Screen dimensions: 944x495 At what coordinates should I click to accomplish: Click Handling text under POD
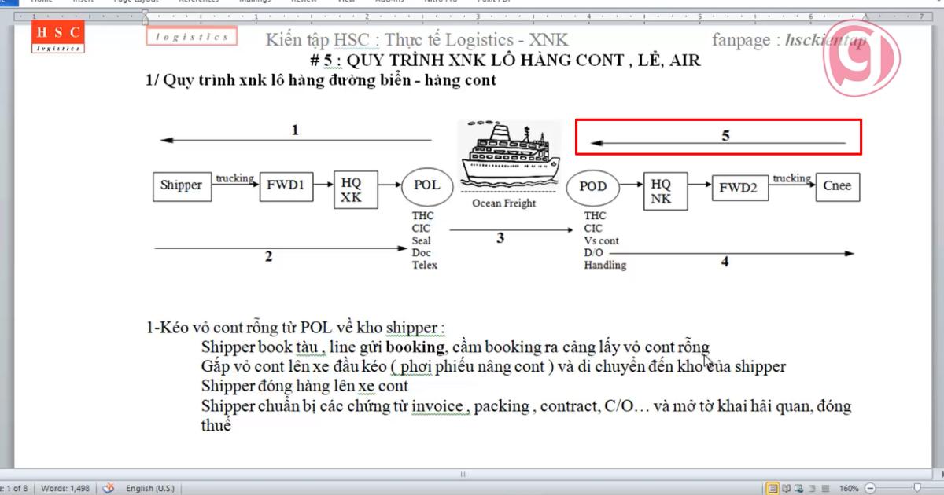[605, 266]
